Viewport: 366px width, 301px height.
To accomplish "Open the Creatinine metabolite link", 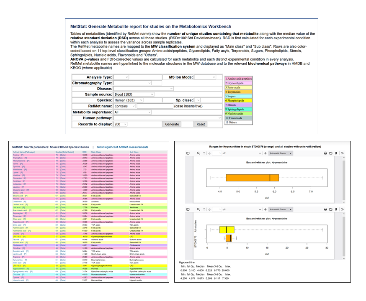I will pos(17,202).
